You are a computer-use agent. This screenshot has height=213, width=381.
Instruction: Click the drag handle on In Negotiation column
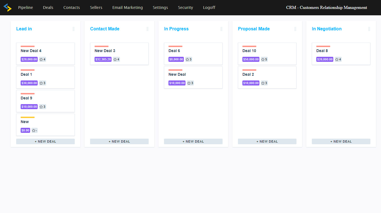coord(369,29)
